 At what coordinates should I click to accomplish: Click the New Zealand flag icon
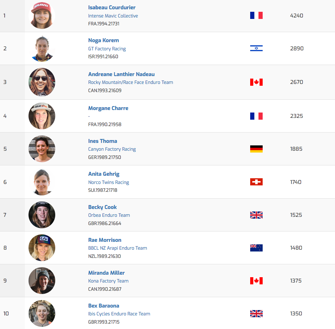coord(256,248)
